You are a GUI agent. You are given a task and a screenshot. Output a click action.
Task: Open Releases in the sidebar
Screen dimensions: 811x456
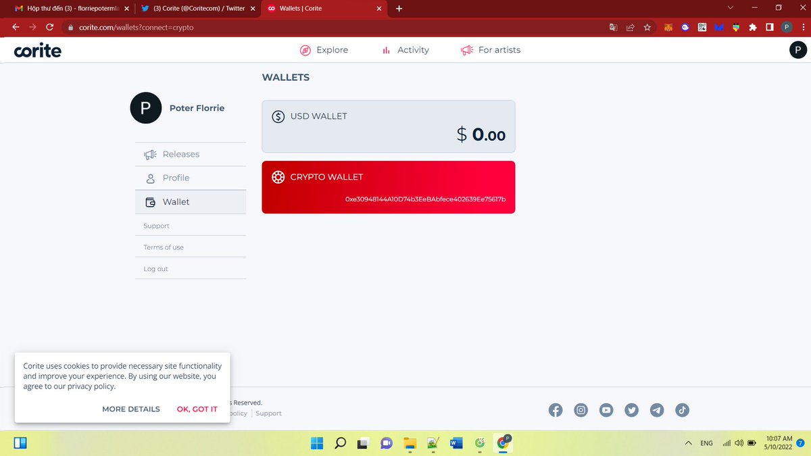click(x=191, y=154)
